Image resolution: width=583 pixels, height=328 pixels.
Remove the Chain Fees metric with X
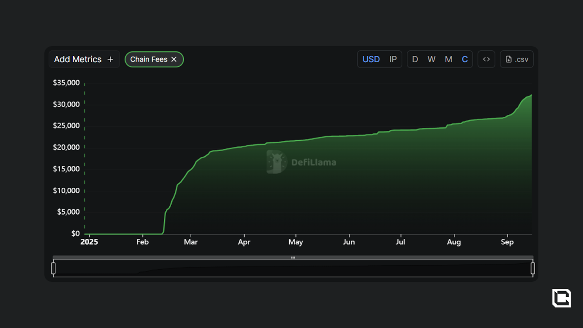tap(174, 59)
